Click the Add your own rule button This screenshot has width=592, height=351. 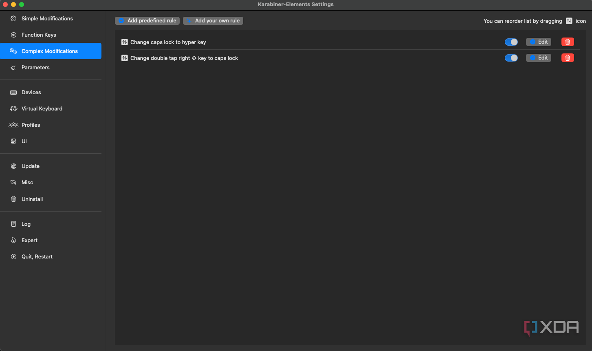point(213,20)
